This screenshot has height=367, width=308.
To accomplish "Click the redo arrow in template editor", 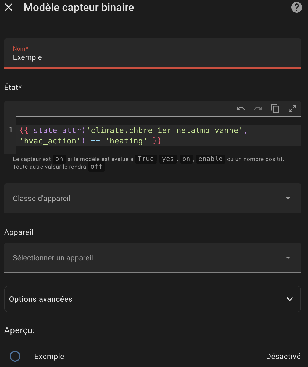I will pos(258,109).
